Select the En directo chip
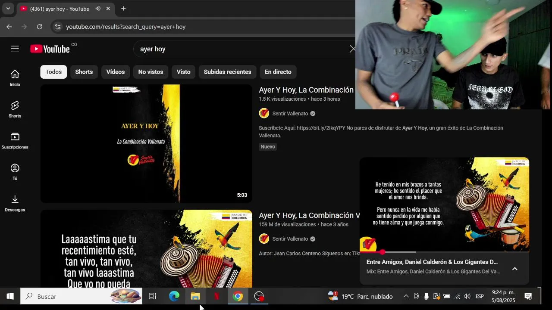 (278, 72)
